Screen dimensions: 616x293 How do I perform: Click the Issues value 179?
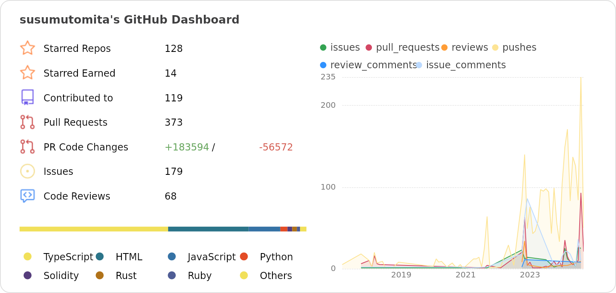pyautogui.click(x=174, y=172)
